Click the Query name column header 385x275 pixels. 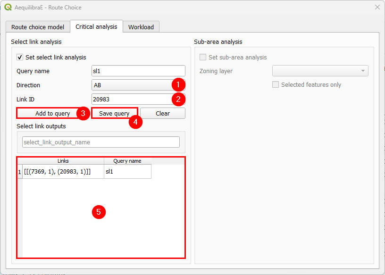pyautogui.click(x=127, y=161)
